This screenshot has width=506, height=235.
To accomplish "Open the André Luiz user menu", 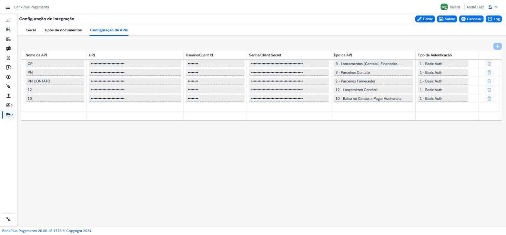I will point(482,7).
